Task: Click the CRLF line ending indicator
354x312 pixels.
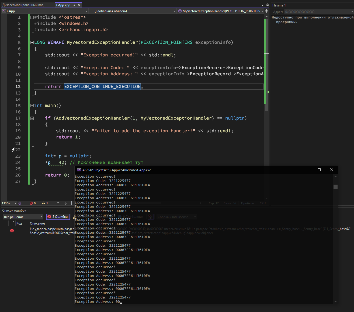Action: pyautogui.click(x=263, y=203)
